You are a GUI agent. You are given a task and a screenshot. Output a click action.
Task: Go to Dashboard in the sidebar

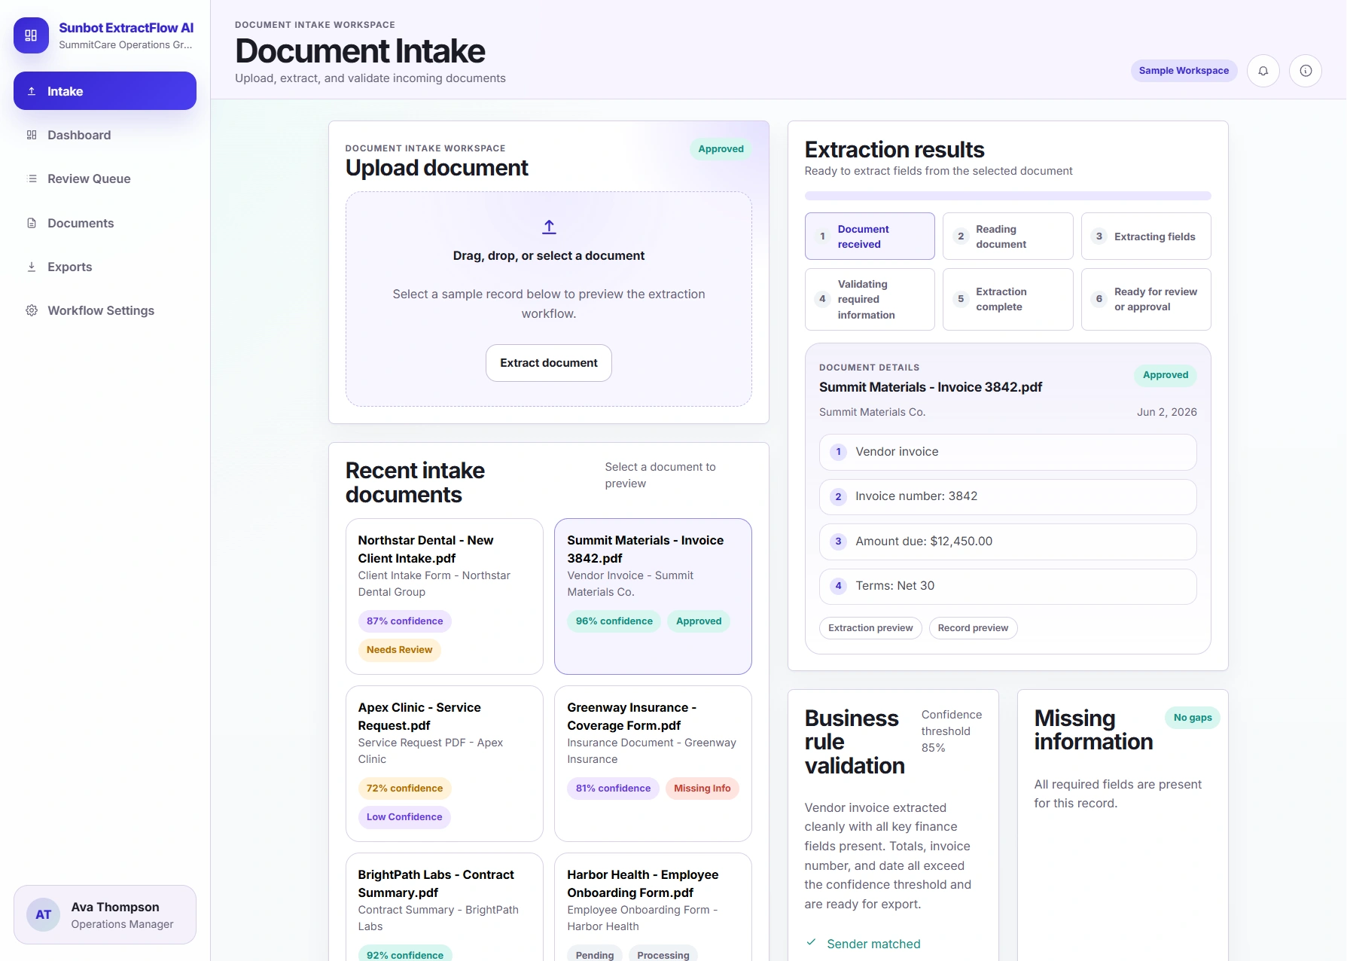tap(105, 135)
